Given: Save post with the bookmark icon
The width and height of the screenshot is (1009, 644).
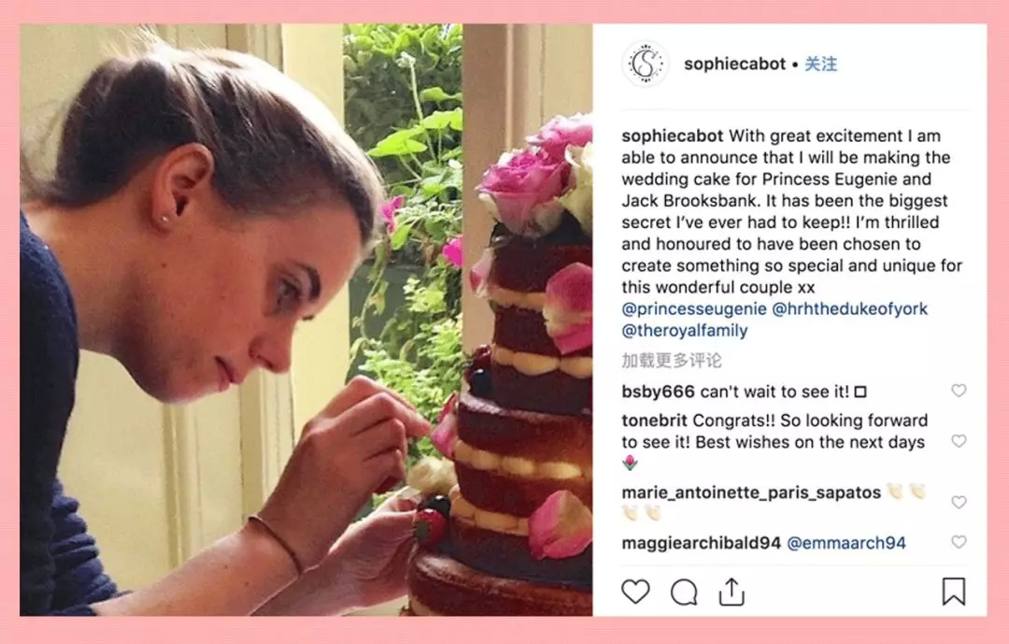Looking at the screenshot, I should pos(953,592).
